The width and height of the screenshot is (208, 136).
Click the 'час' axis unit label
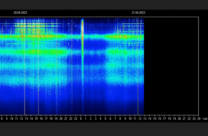[205, 119]
